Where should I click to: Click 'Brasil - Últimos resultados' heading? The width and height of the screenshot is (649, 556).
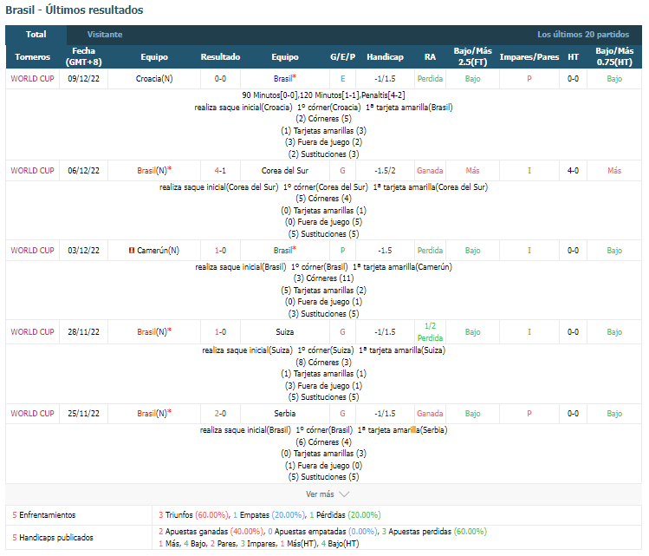coord(75,10)
